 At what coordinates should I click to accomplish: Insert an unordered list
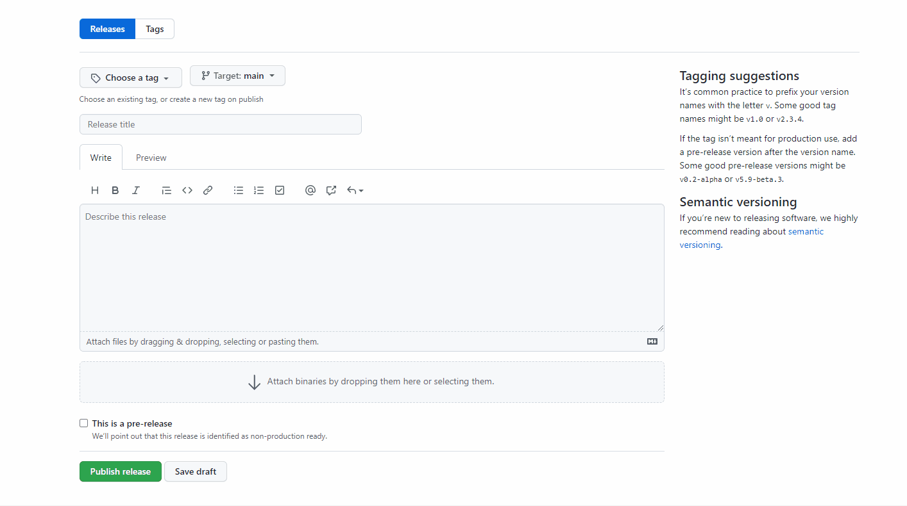click(238, 190)
